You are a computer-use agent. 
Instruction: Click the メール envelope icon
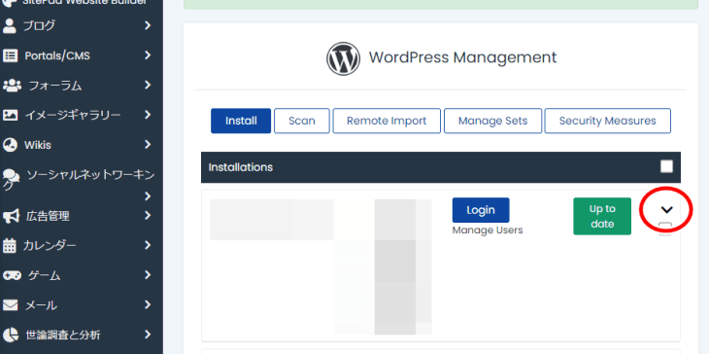10,305
